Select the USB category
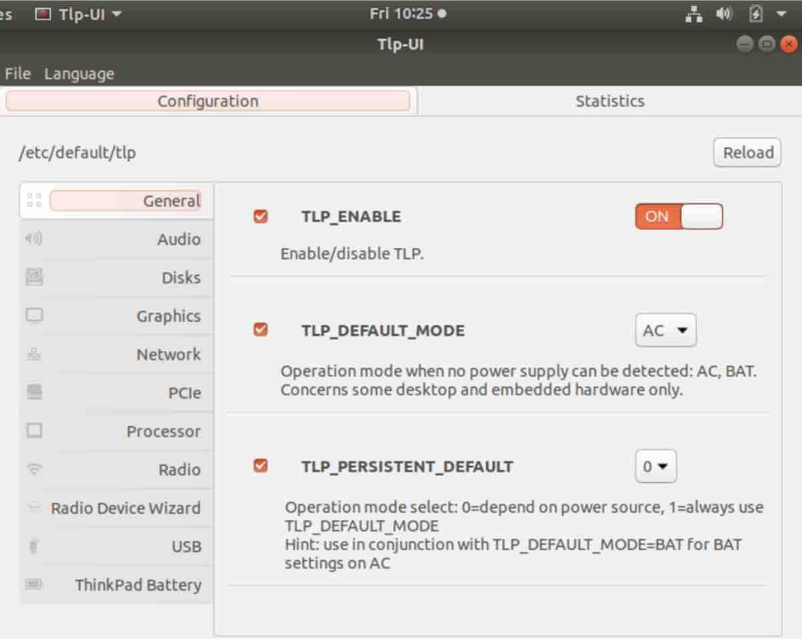This screenshot has width=802, height=639. pyautogui.click(x=117, y=546)
